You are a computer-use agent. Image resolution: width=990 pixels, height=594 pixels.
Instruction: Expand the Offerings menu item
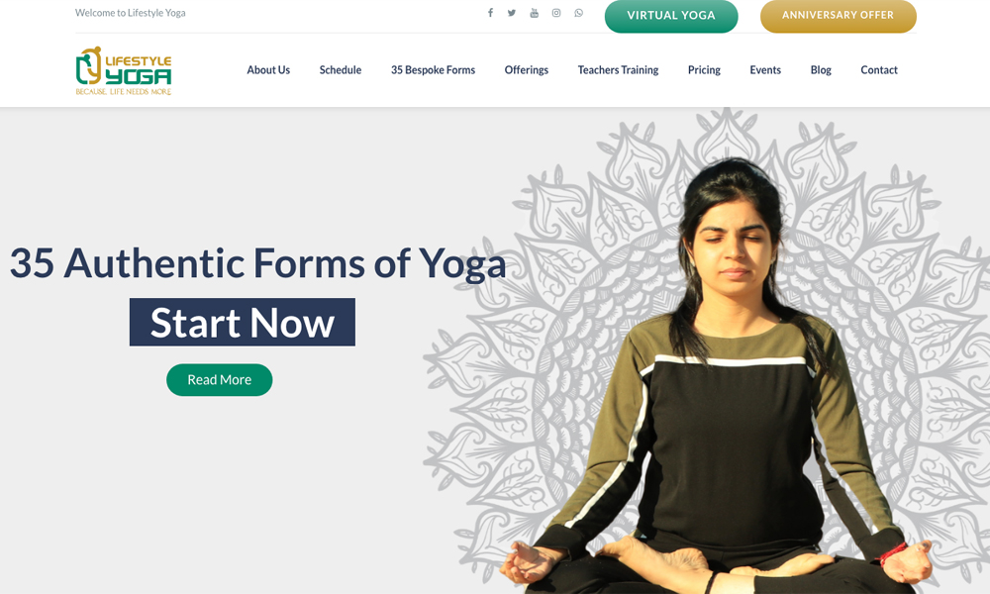coord(527,70)
